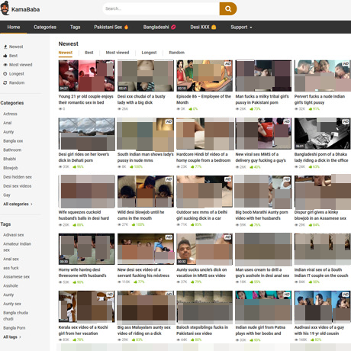Screen dimensions: 351x351
Task: Expand the All tags link
Action: click(12, 337)
